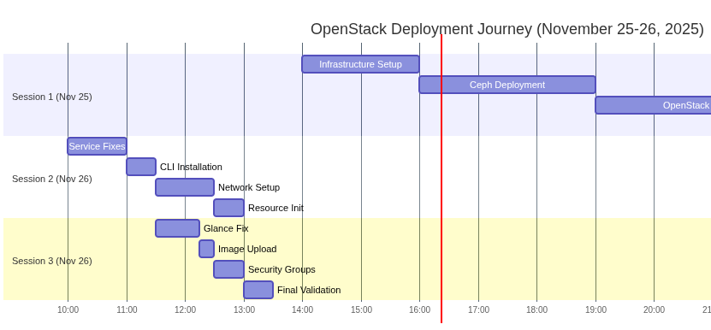Screen dimensions: 711x330
Task: Select the Ceph Deployment bar
Action: pyautogui.click(x=507, y=85)
